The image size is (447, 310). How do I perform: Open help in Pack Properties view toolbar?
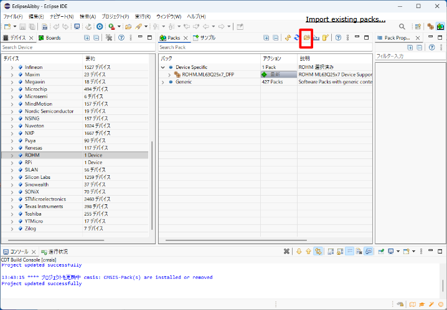[432, 47]
